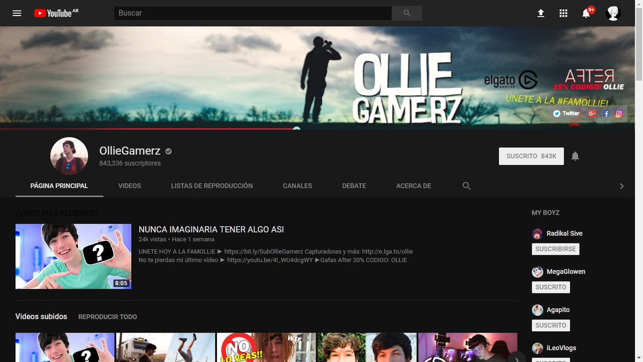Open the hamburger guide menu
Viewport: 643px width, 362px height.
(x=17, y=13)
